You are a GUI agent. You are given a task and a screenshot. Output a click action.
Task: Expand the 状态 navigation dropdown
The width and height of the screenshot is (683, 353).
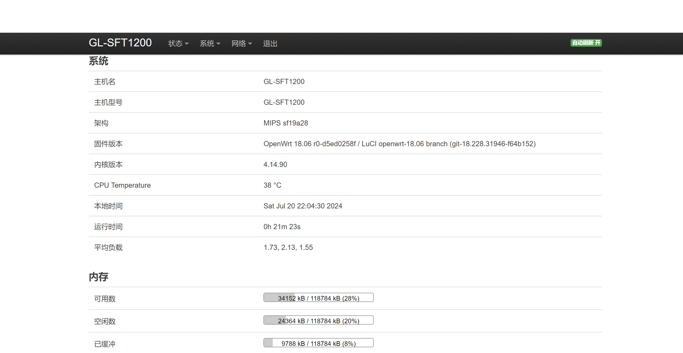[177, 43]
